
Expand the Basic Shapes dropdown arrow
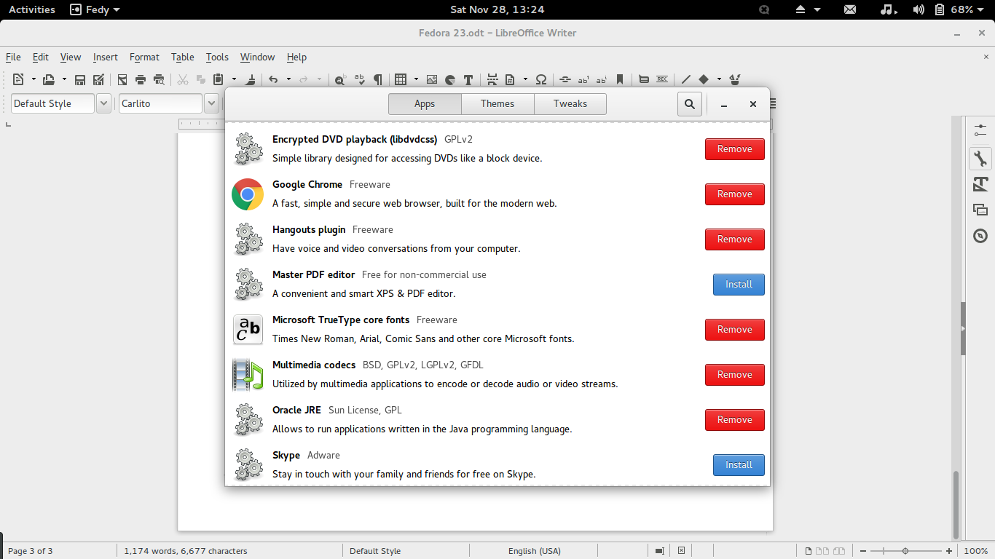point(719,79)
